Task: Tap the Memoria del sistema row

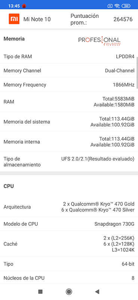Action: (69, 121)
